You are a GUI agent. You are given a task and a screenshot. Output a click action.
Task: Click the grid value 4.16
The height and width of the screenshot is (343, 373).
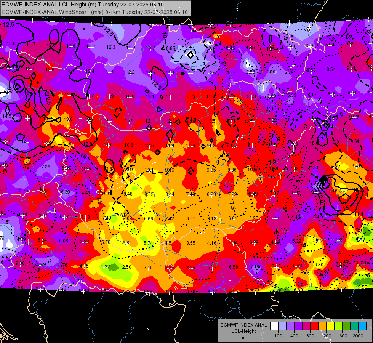[211, 243]
